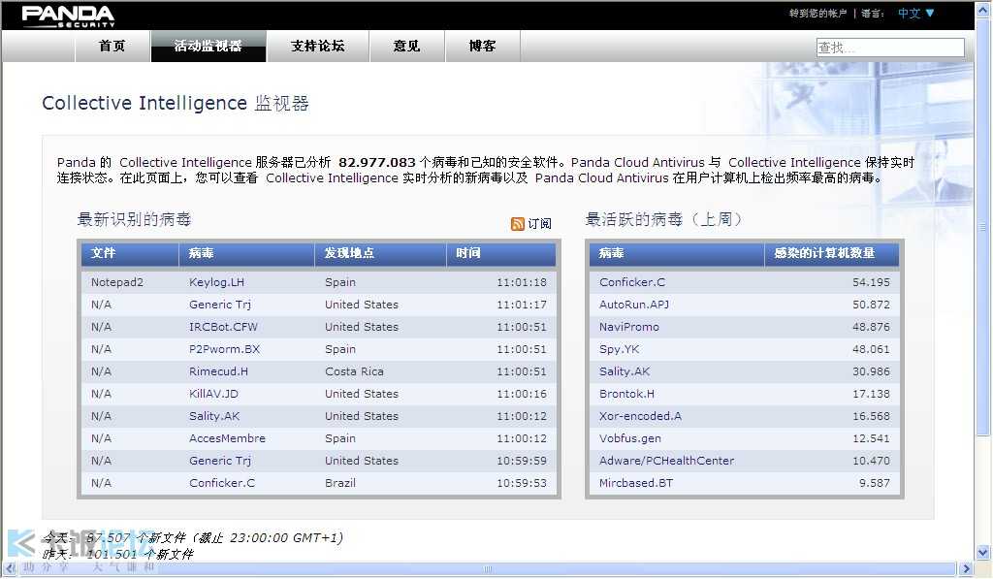Screen dimensions: 993x579
Task: Focus the 查找 search field
Action: (x=890, y=47)
